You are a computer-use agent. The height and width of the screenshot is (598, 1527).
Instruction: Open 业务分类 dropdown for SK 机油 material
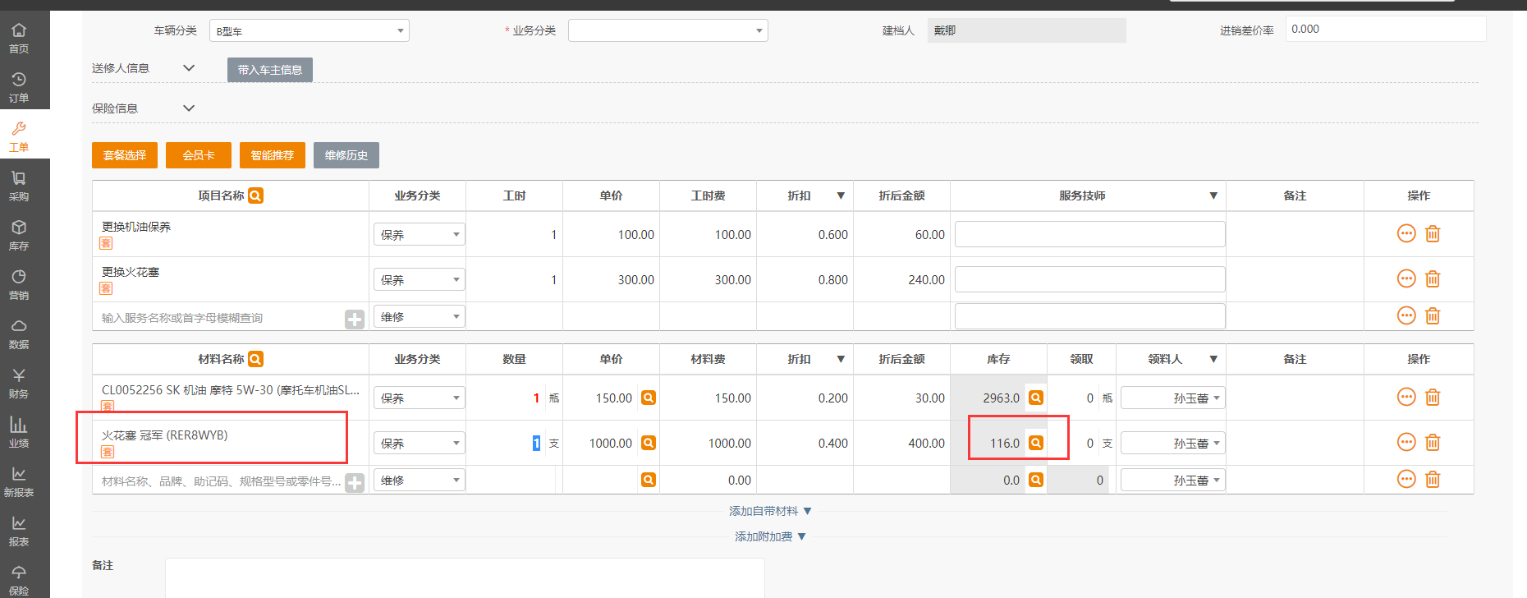[x=419, y=398]
